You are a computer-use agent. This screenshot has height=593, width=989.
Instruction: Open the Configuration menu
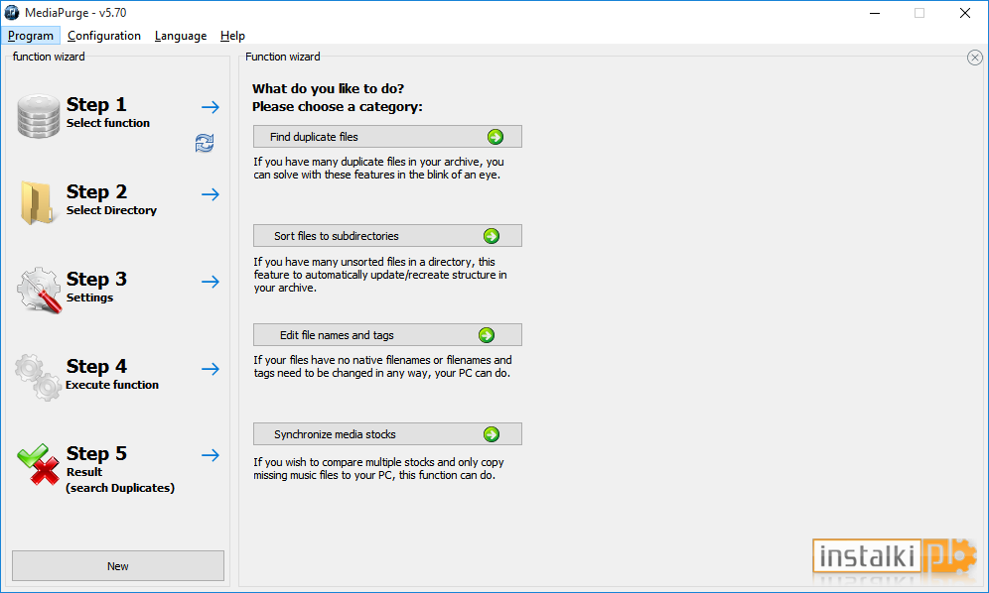(104, 36)
